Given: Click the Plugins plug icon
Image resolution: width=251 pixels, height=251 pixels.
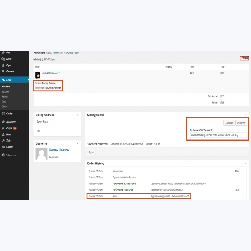Looking at the screenshot, I should coord(3,128).
